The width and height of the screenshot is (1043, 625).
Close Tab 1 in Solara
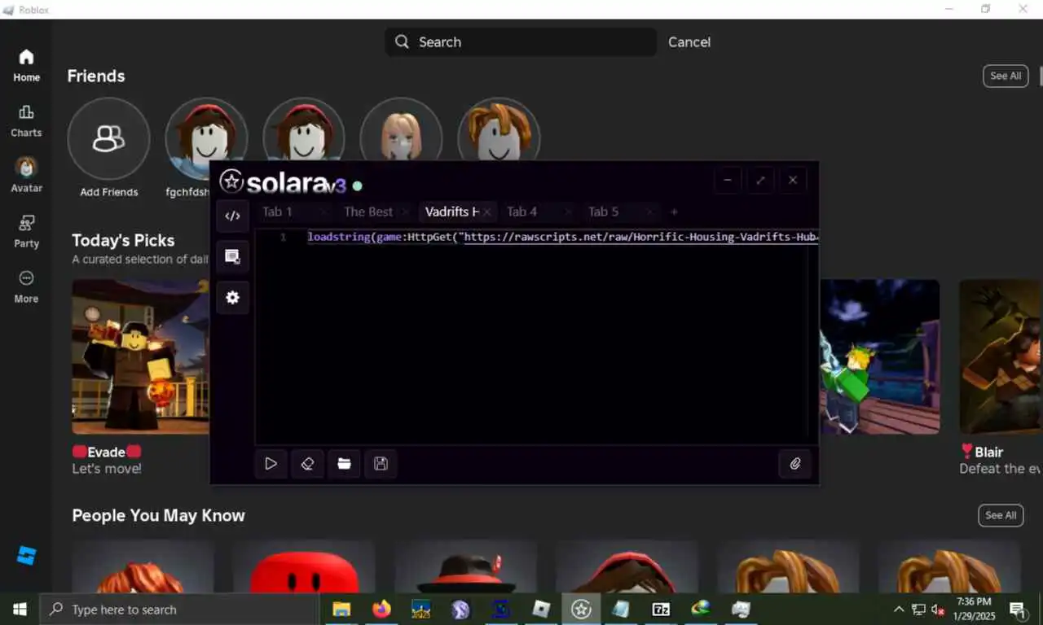tap(324, 212)
